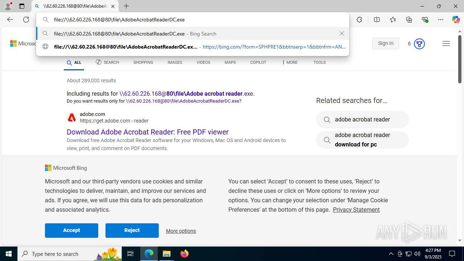464x261 pixels.
Task: Launch Firefox from taskbar
Action: pos(185,254)
